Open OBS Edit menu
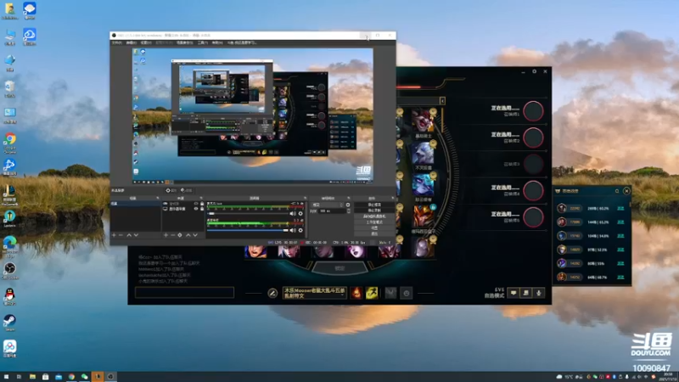This screenshot has width=679, height=382. click(x=132, y=43)
